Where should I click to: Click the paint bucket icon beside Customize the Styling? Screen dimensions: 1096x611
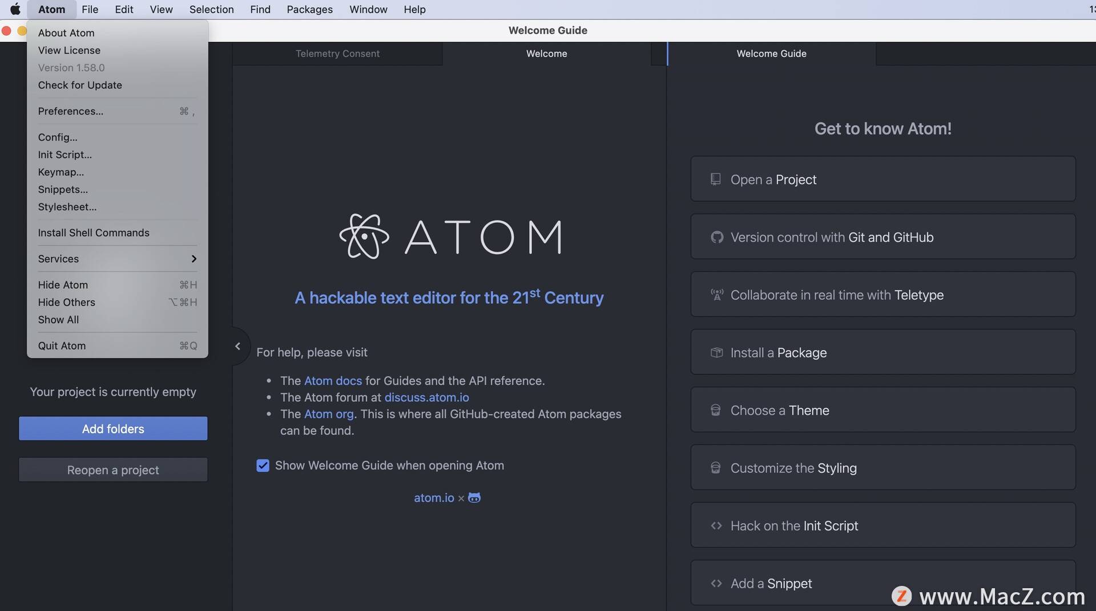(x=715, y=468)
